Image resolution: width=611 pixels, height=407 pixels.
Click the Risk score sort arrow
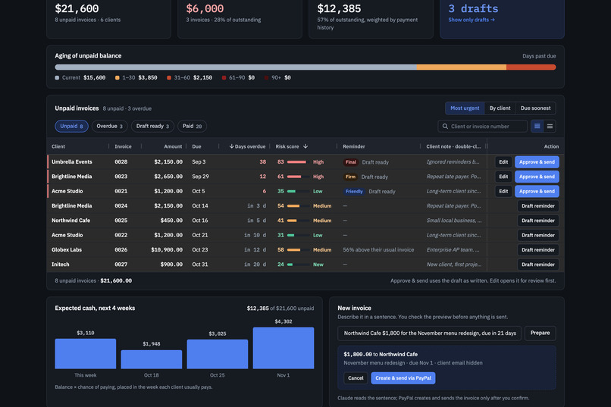[305, 146]
